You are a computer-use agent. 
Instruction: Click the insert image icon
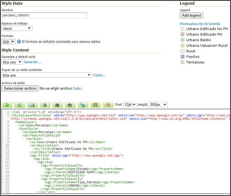pyautogui.click(x=95, y=105)
